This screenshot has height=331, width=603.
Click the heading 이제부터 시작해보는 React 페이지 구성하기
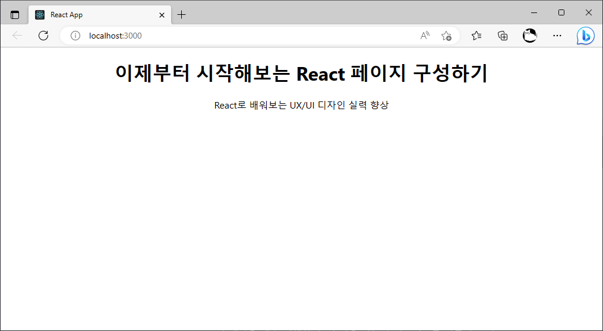[x=302, y=73]
